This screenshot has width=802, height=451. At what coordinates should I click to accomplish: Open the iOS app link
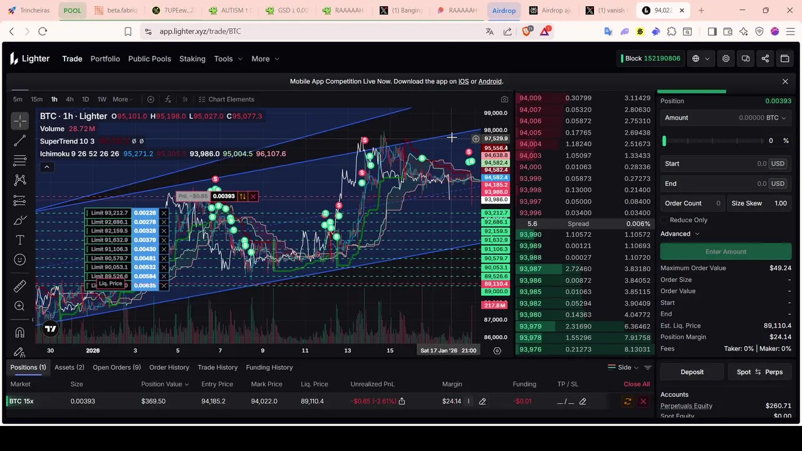(x=464, y=81)
